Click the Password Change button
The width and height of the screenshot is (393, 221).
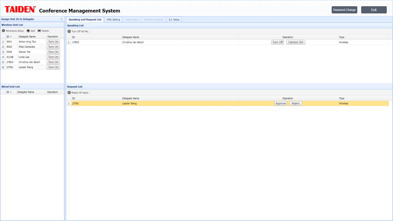click(344, 10)
